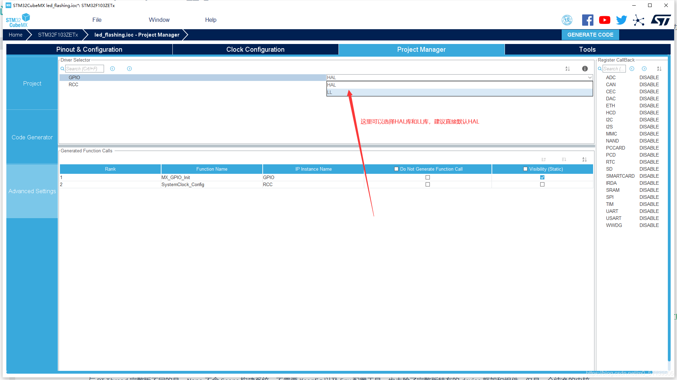Click the Rank column header
The width and height of the screenshot is (677, 380).
110,169
